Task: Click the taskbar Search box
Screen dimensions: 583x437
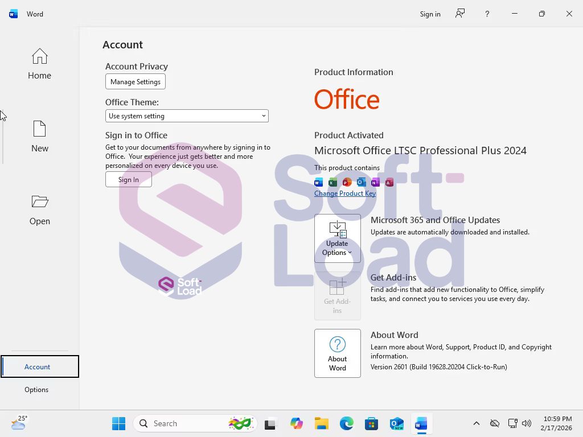Action: 195,423
